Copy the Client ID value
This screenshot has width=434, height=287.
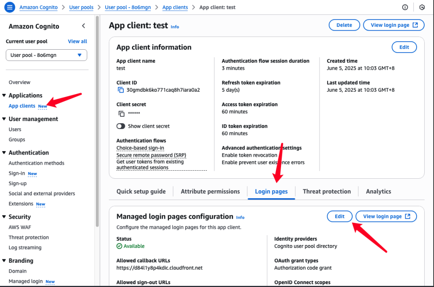pyautogui.click(x=121, y=90)
